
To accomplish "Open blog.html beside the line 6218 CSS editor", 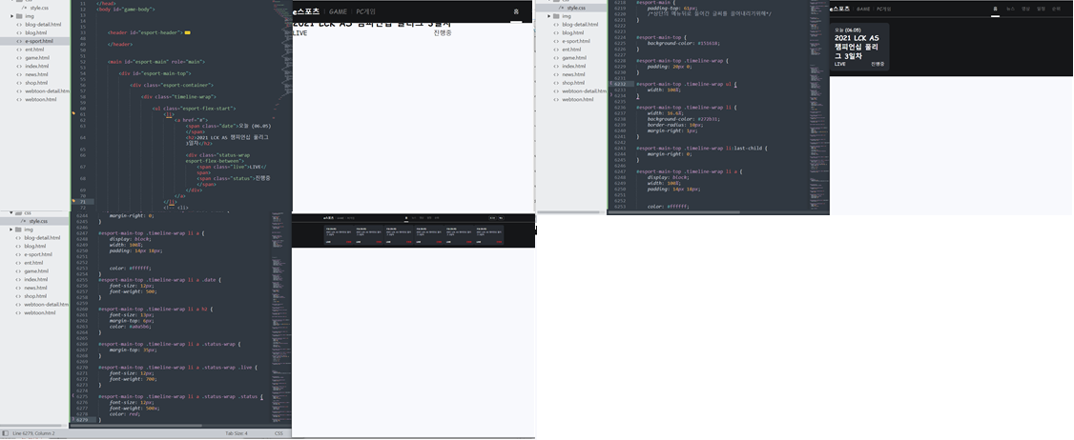I will 572,32.
